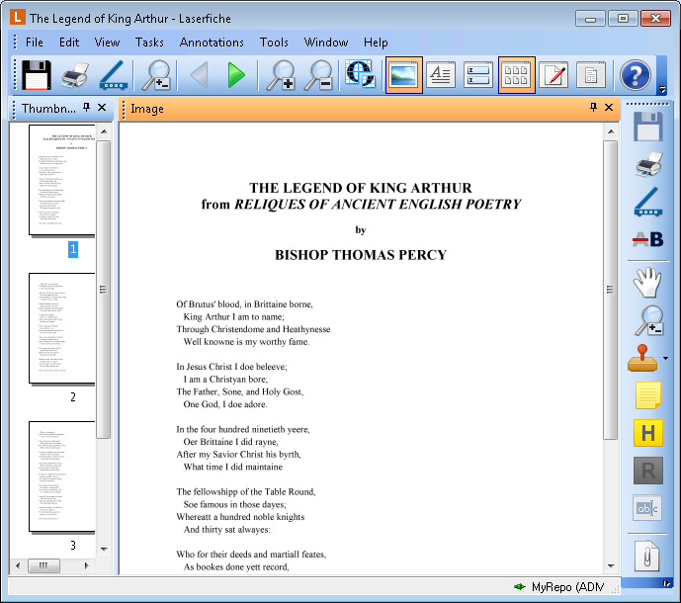Toggle the Text pane button
This screenshot has width=681, height=603.
(x=441, y=75)
